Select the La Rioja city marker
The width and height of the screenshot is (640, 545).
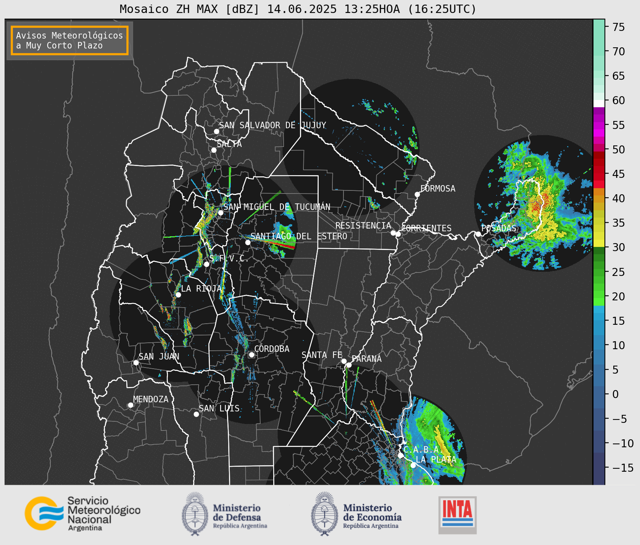pyautogui.click(x=178, y=295)
